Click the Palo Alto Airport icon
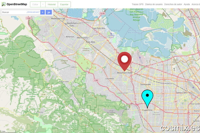This screenshot has height=133, width=200. tap(111, 34)
